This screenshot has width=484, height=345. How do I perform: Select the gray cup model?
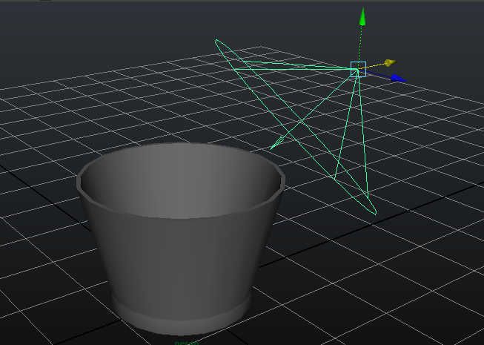180,238
